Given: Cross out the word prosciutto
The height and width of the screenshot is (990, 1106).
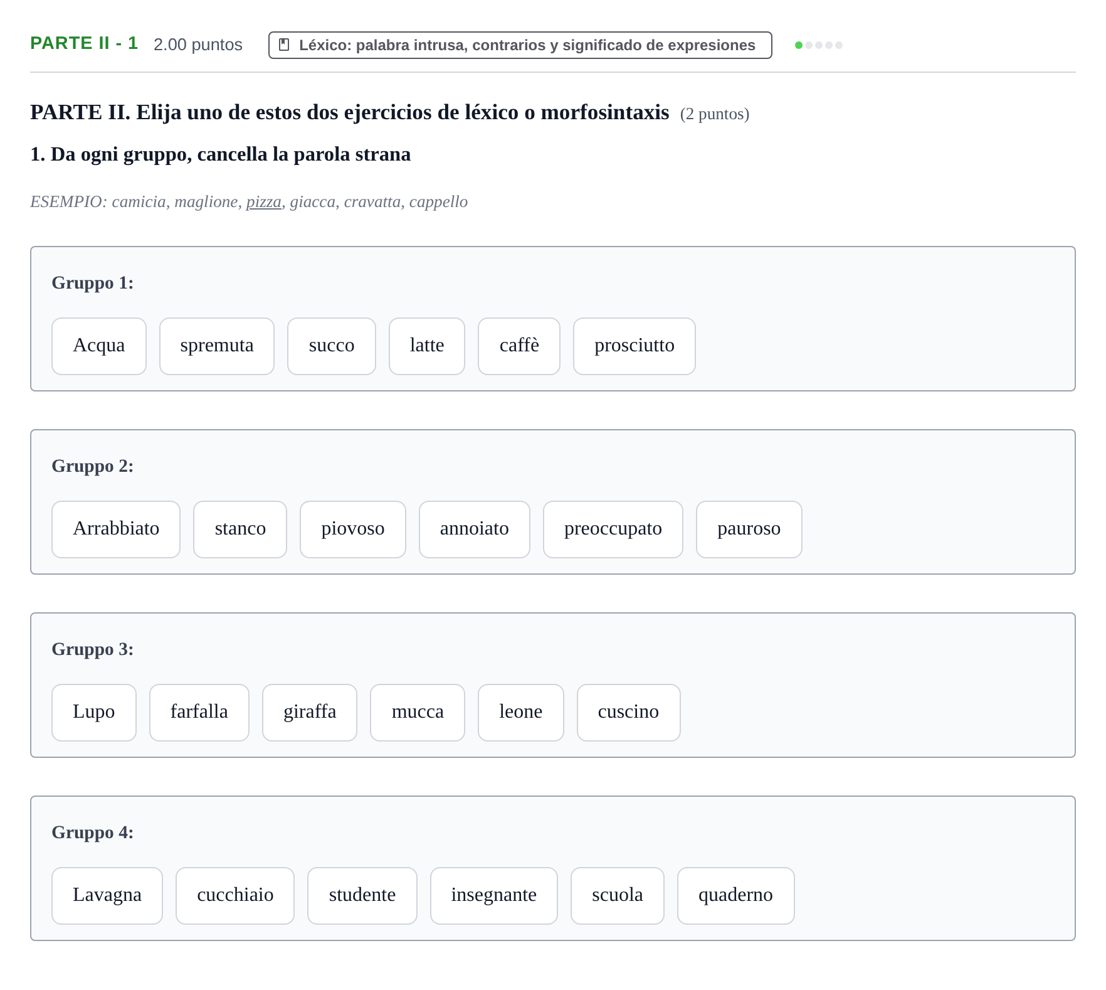Looking at the screenshot, I should [635, 346].
